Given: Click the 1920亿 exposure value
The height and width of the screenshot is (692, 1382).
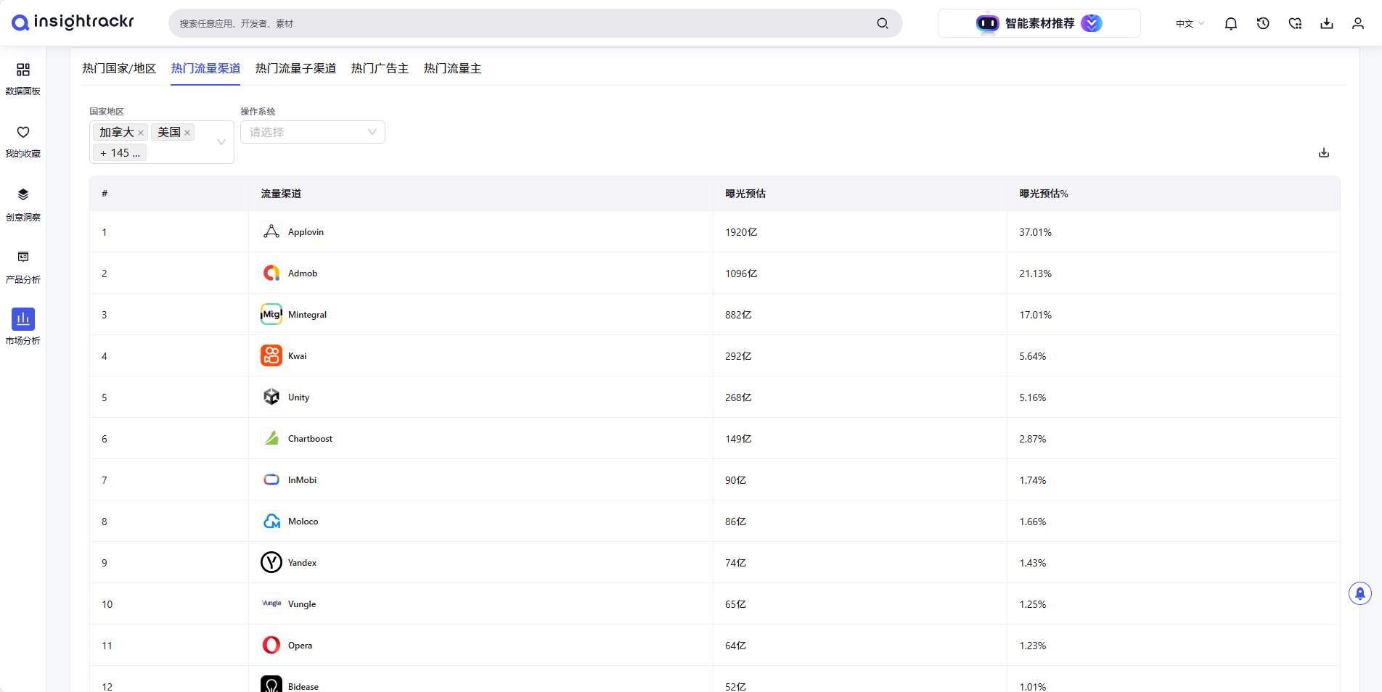Looking at the screenshot, I should click(741, 232).
